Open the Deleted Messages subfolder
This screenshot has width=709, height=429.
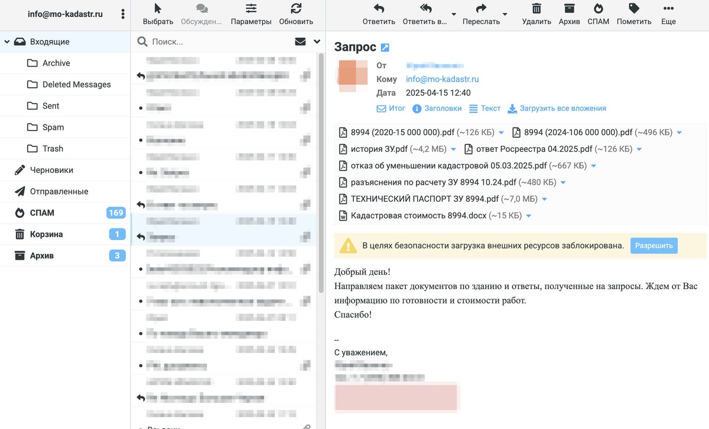[x=65, y=84]
